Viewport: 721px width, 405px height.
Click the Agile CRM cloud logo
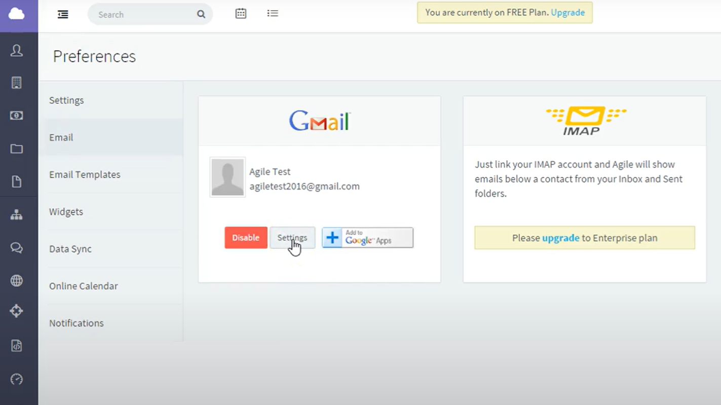(17, 14)
